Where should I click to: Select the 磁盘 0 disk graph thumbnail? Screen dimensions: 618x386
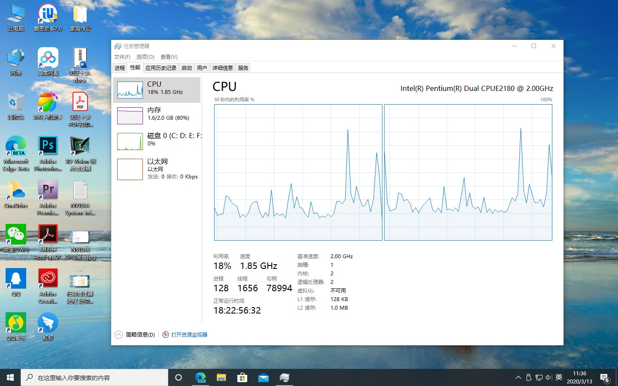point(130,142)
